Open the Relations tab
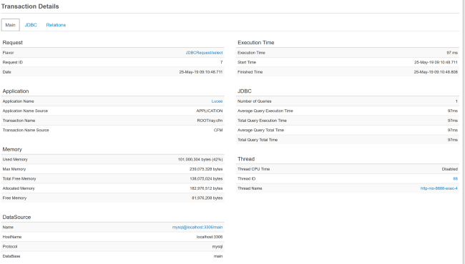The image size is (465, 264). pos(56,25)
